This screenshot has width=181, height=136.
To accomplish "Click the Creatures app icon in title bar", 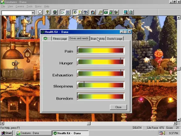I will click(2, 2).
